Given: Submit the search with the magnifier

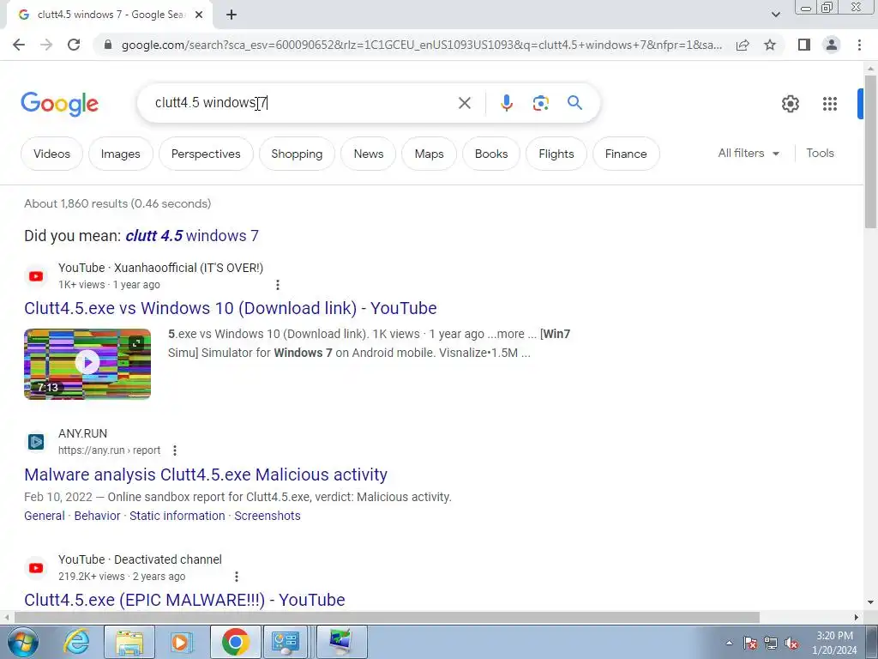Looking at the screenshot, I should click(574, 103).
